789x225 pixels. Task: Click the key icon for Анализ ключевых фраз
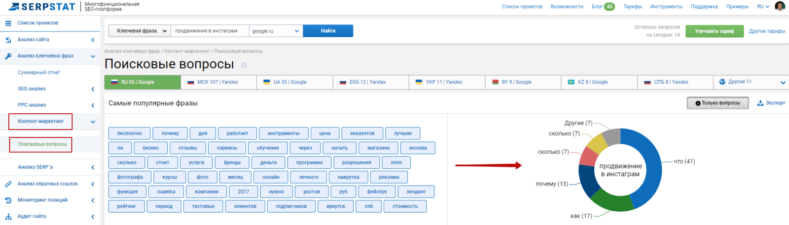(x=8, y=56)
